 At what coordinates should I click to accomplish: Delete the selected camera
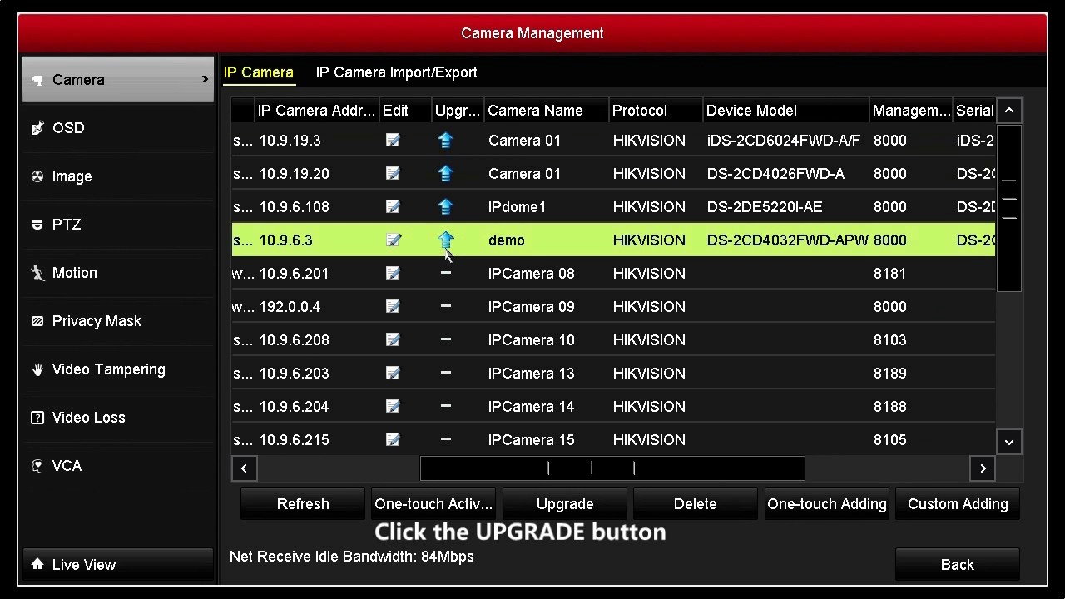click(696, 504)
